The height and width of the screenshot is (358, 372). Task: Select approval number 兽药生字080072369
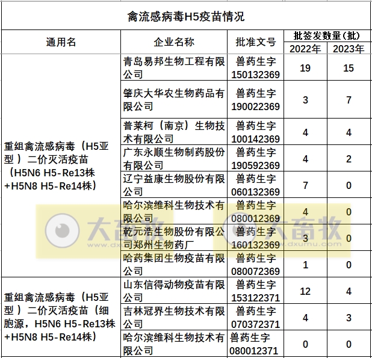coord(255,264)
